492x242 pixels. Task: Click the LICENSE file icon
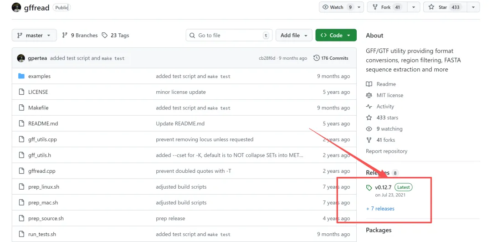(21, 92)
